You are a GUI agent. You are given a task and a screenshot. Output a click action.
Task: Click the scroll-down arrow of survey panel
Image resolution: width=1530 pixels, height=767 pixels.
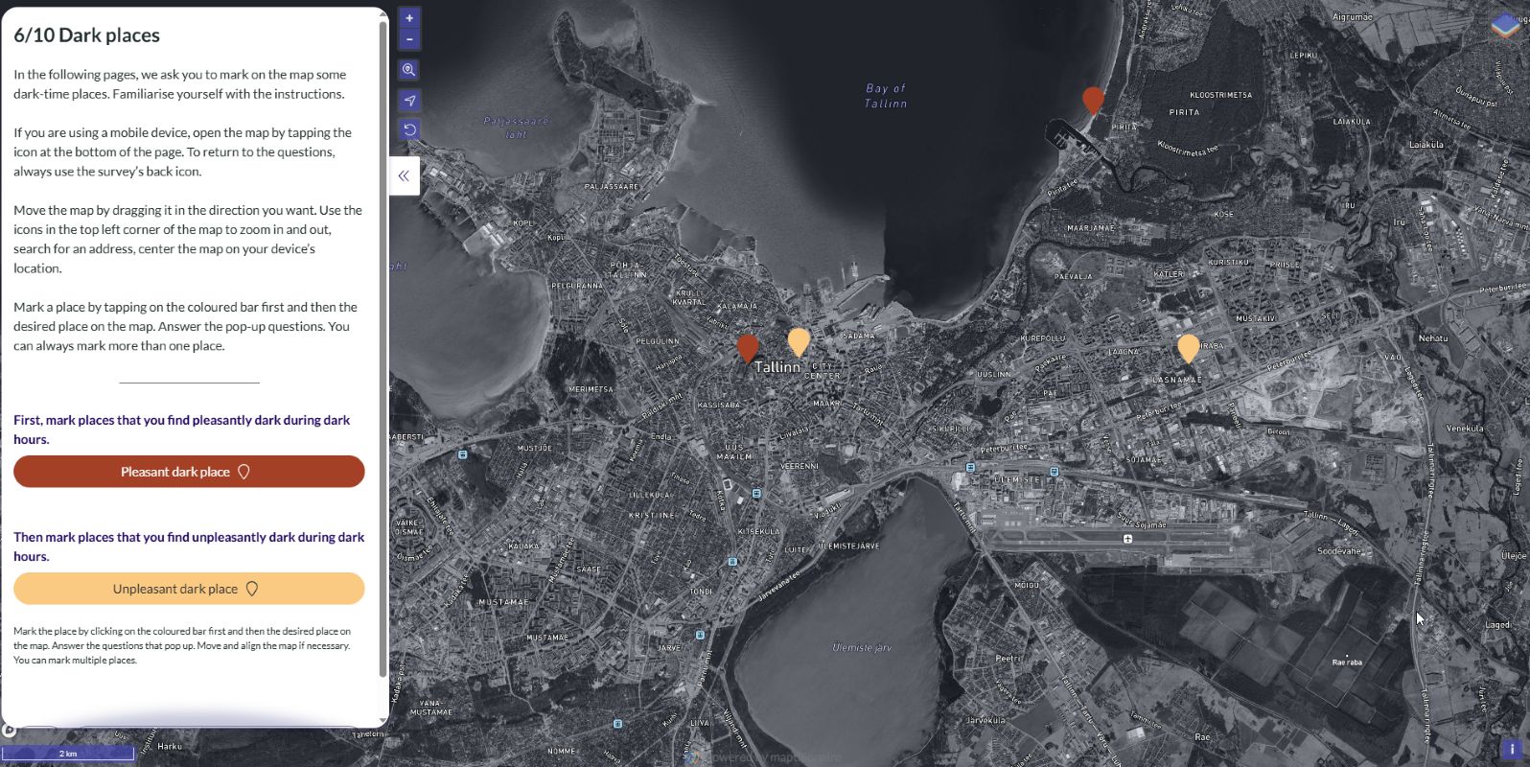click(383, 720)
